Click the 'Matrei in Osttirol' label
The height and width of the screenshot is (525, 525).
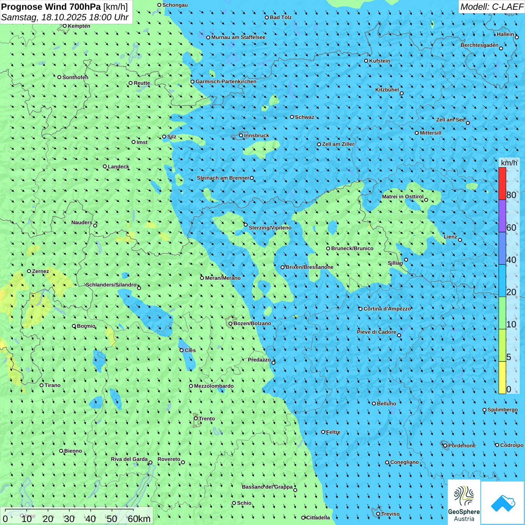click(x=403, y=196)
